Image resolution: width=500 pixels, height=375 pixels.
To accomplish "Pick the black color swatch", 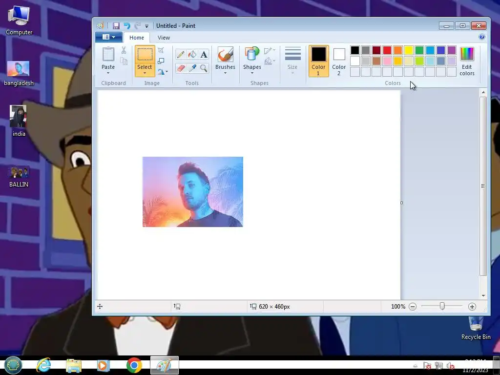I will tap(355, 50).
